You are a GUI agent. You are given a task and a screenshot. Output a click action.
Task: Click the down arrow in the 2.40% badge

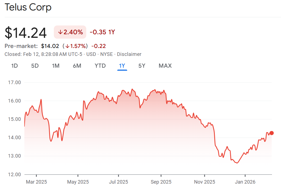[60, 32]
